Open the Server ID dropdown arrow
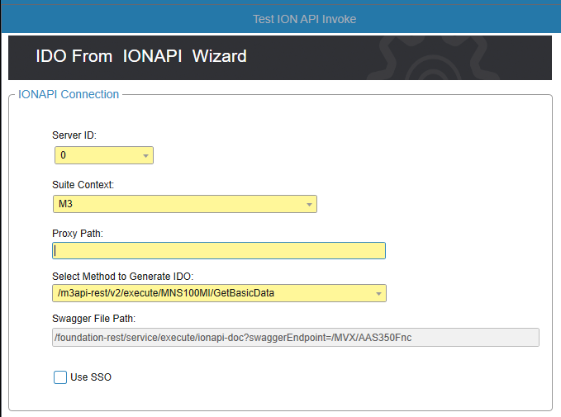Image resolution: width=561 pixels, height=417 pixels. coord(145,155)
